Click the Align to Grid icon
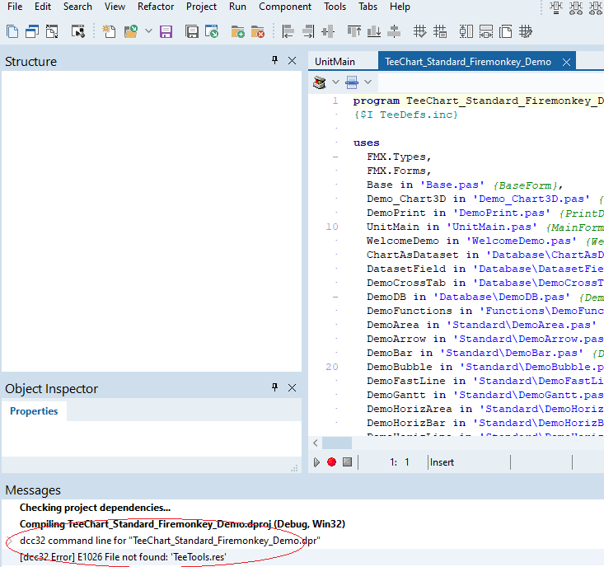This screenshot has height=567, width=604. click(439, 31)
